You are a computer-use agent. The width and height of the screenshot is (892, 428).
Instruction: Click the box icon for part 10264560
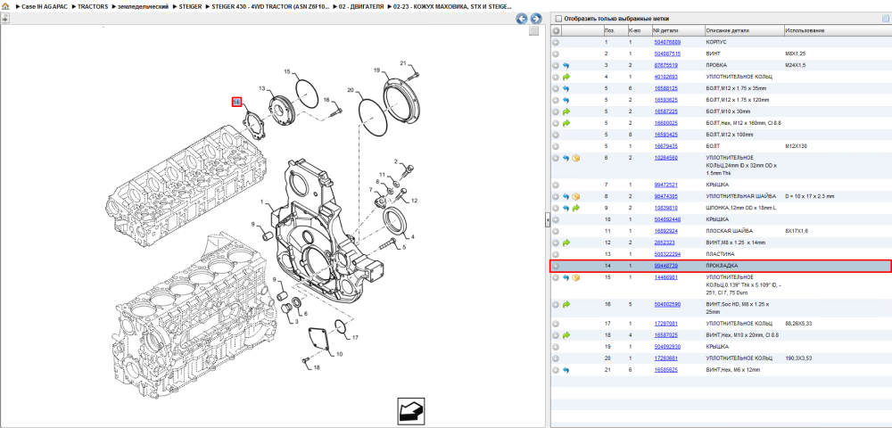(575, 158)
